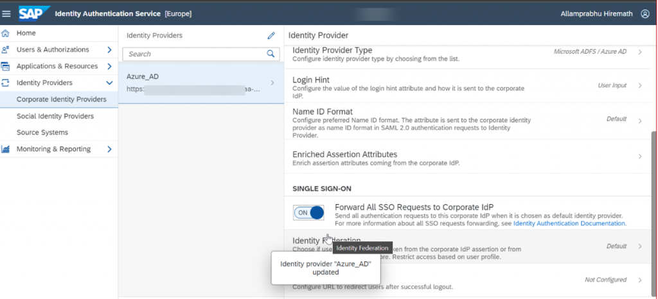Click Enriched Assertion Attributes title
Screen dimensions: 658x299
[345, 154]
